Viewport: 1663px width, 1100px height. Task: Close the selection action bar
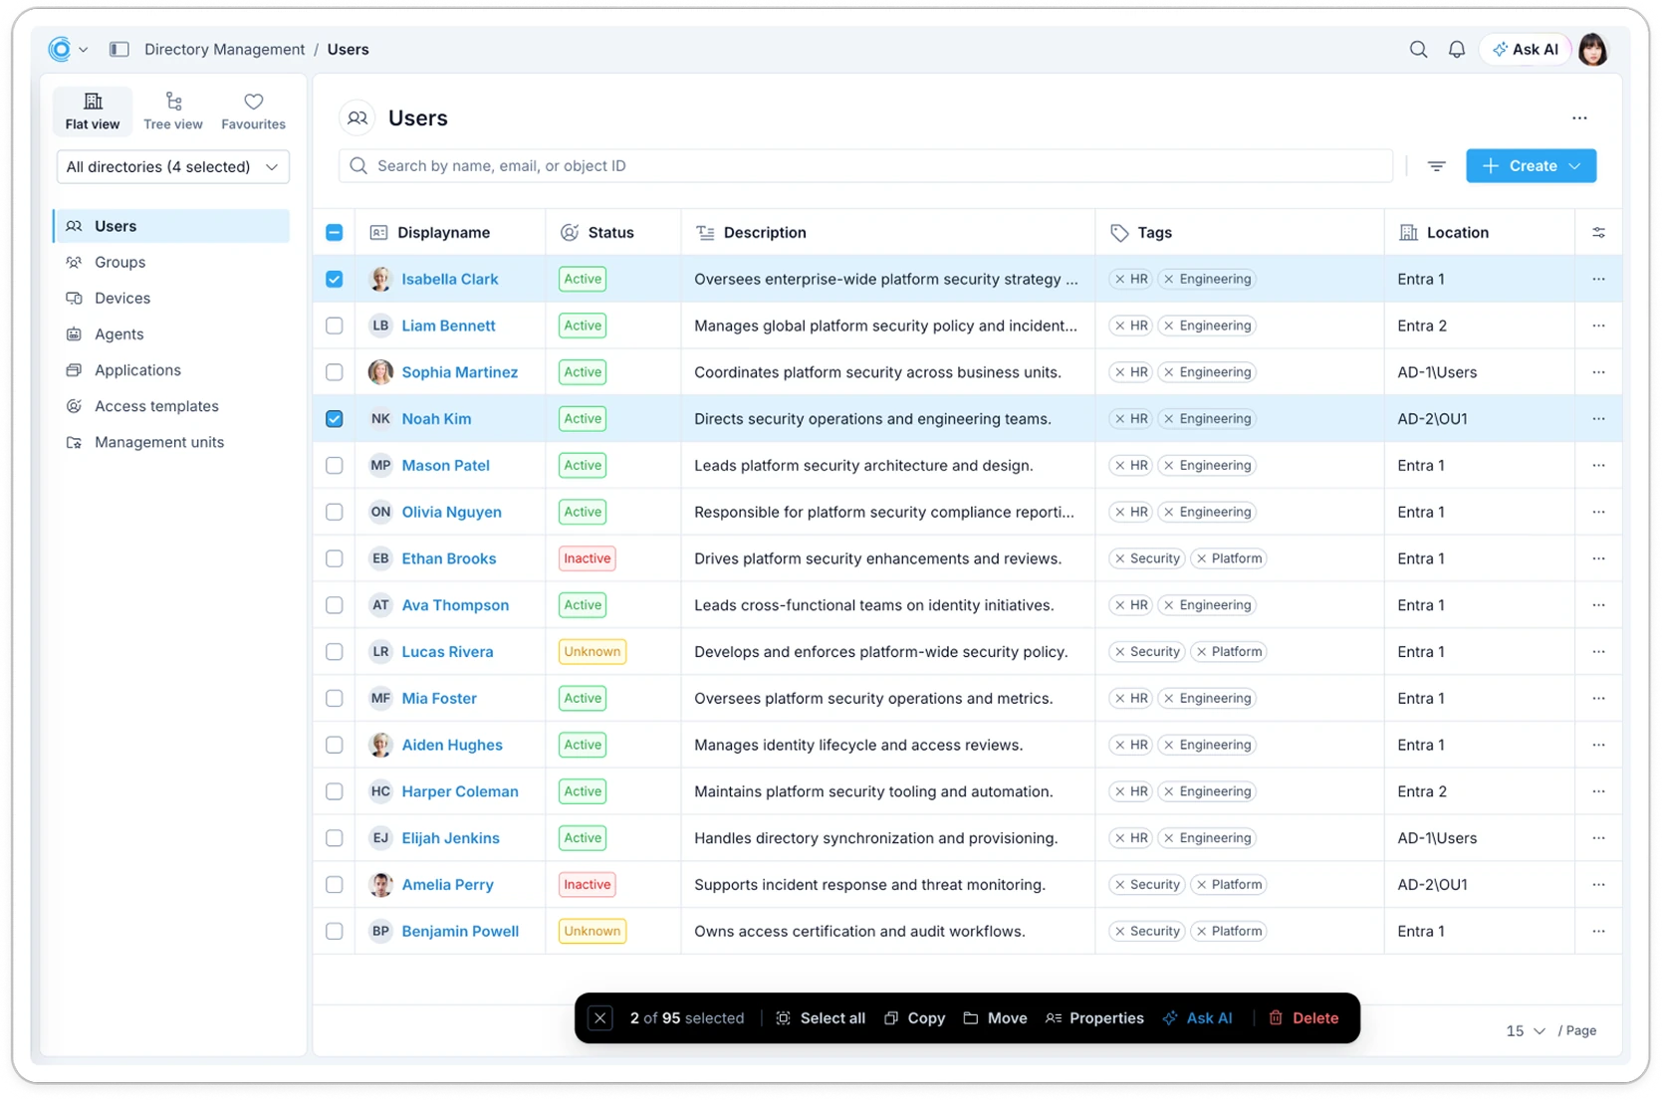(x=599, y=1018)
